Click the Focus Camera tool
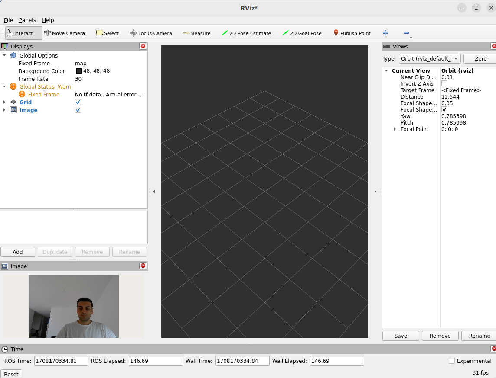496x378 pixels. click(151, 33)
